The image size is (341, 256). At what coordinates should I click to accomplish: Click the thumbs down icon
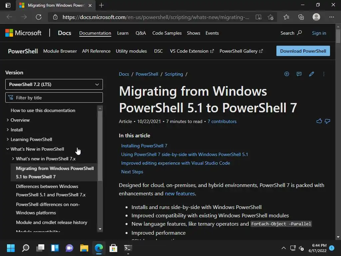[327, 121]
